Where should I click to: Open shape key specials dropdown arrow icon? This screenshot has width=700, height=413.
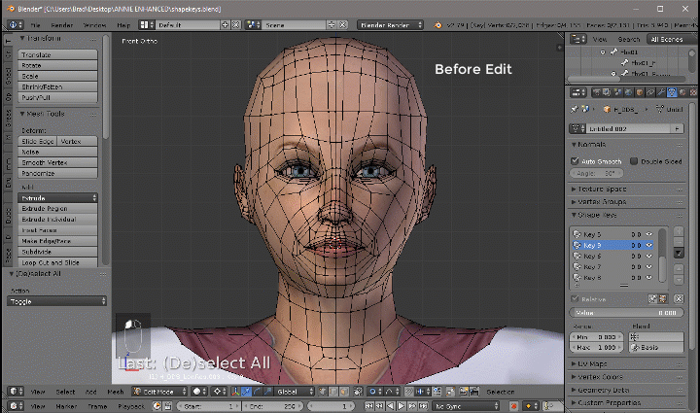(x=679, y=255)
